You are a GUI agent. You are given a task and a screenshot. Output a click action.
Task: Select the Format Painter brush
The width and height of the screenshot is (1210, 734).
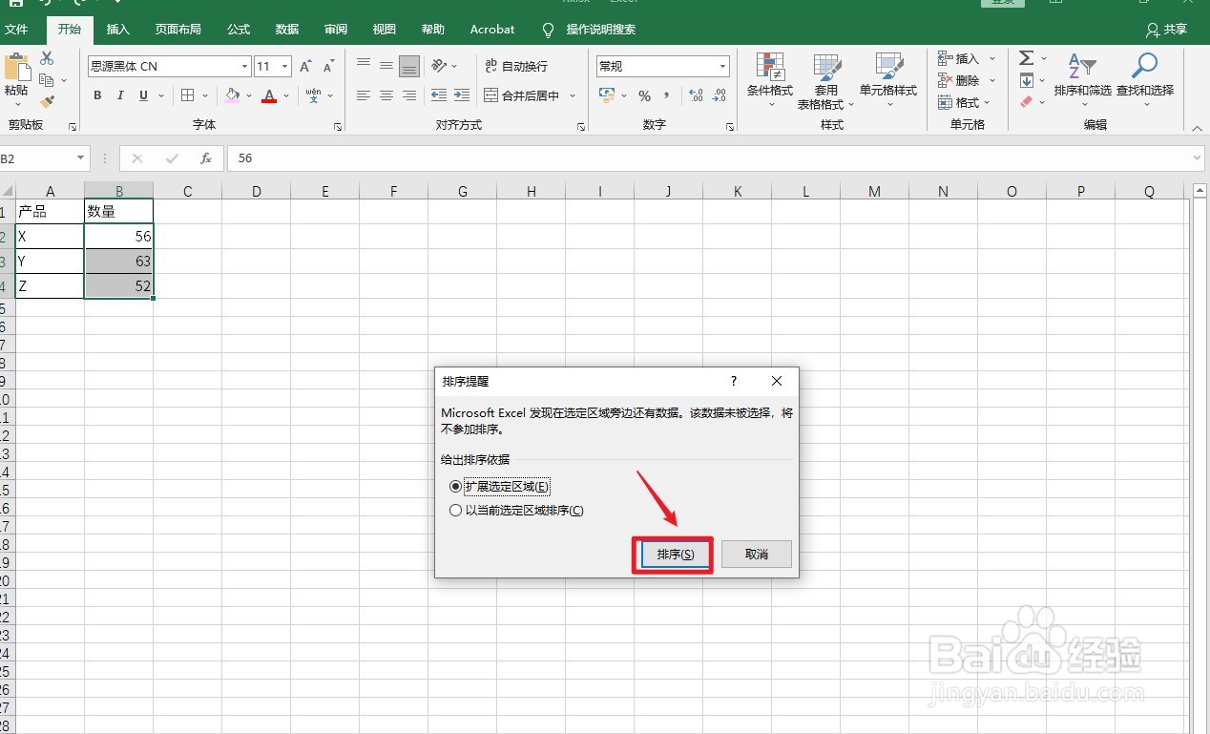[x=47, y=102]
